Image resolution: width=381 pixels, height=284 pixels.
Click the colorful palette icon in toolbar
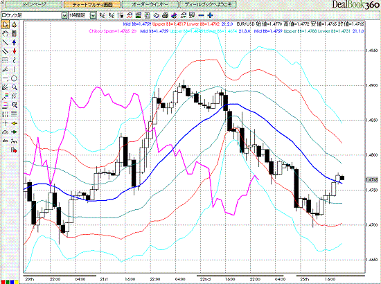click(x=174, y=15)
